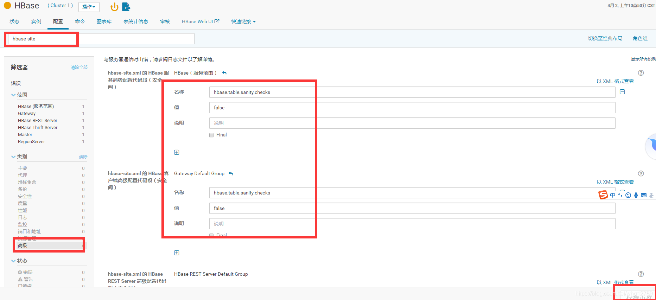
Task: Revert Gateway Default Group arrow icon
Action: pos(231,174)
